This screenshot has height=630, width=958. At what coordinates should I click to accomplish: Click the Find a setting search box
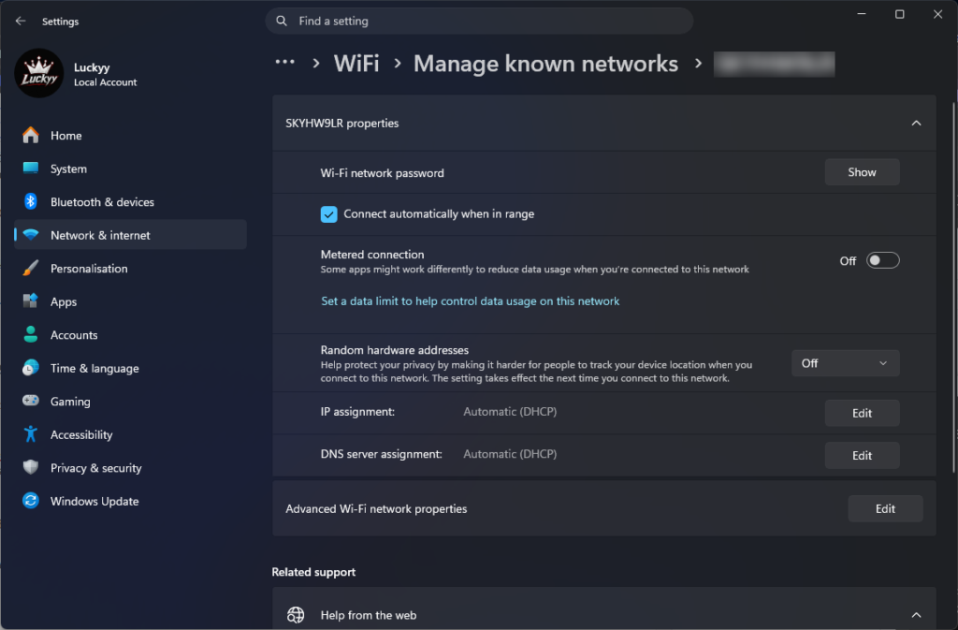coord(479,22)
